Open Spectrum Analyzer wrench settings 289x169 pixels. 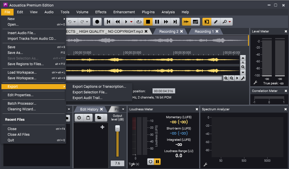205,164
